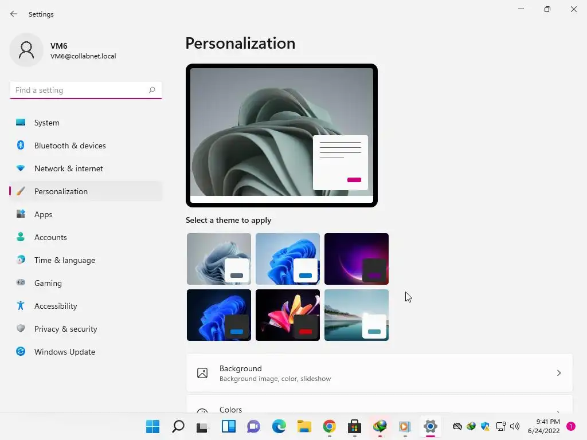Image resolution: width=587 pixels, height=440 pixels.
Task: Switch to the media player taskbar app
Action: point(405,426)
